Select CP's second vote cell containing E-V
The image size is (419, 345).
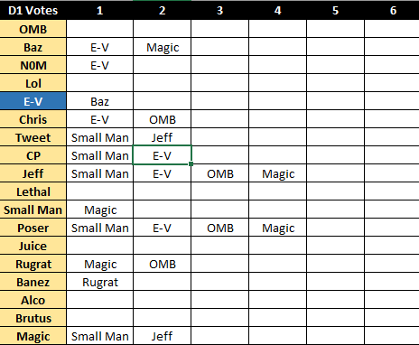[x=162, y=155]
